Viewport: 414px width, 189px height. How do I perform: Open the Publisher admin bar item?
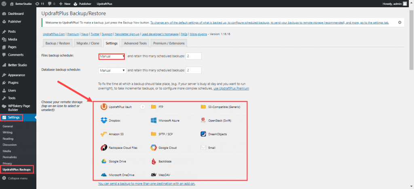coord(82,4)
